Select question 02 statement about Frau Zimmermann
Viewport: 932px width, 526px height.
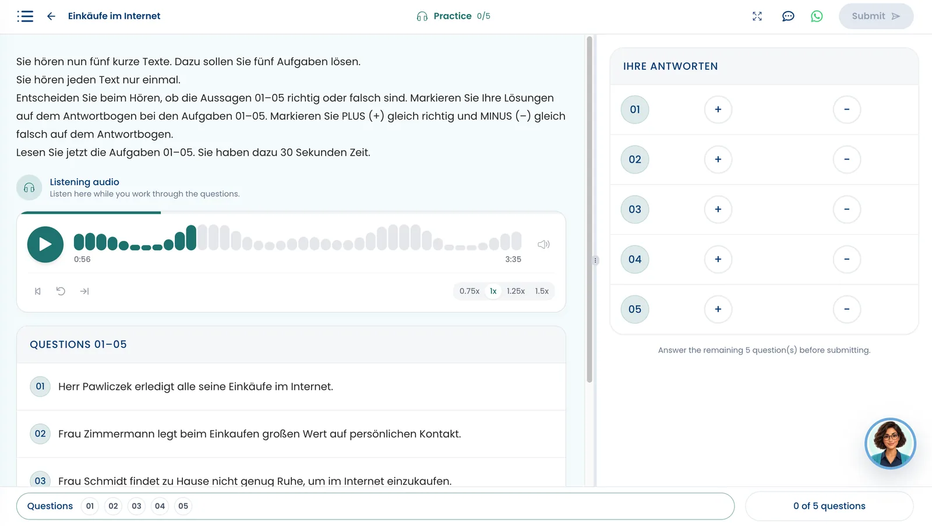(291, 434)
